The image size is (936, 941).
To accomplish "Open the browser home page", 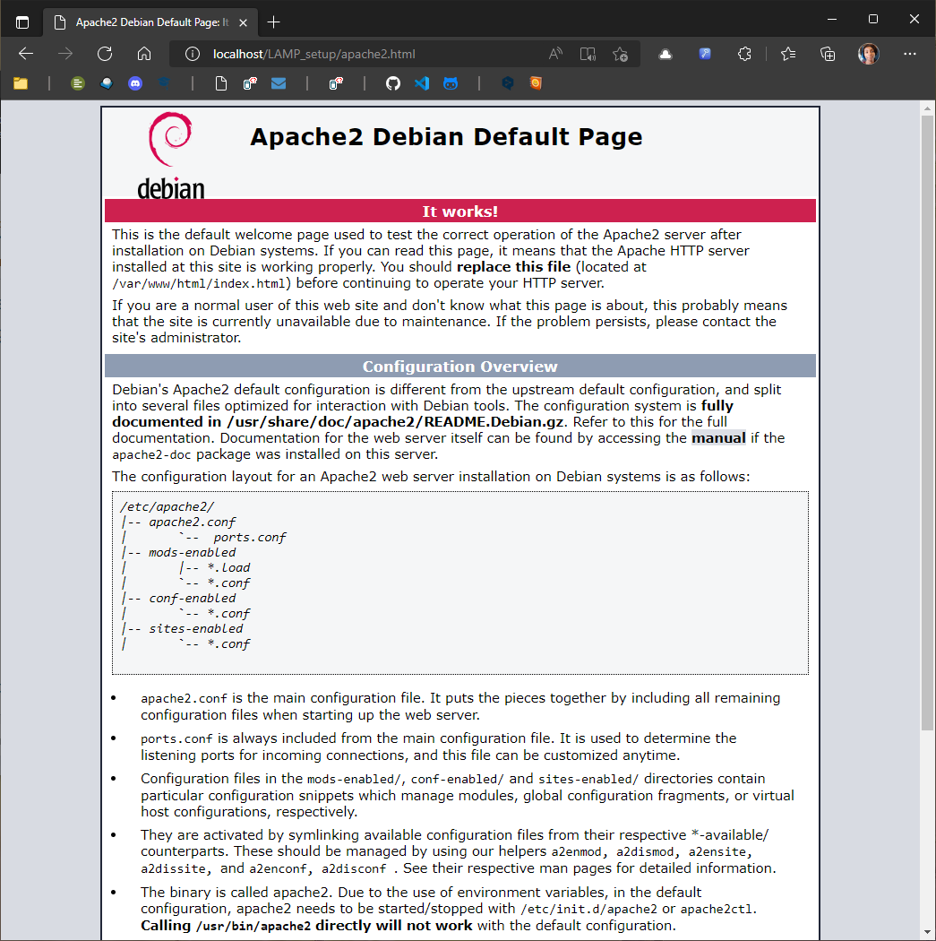I will pos(144,54).
